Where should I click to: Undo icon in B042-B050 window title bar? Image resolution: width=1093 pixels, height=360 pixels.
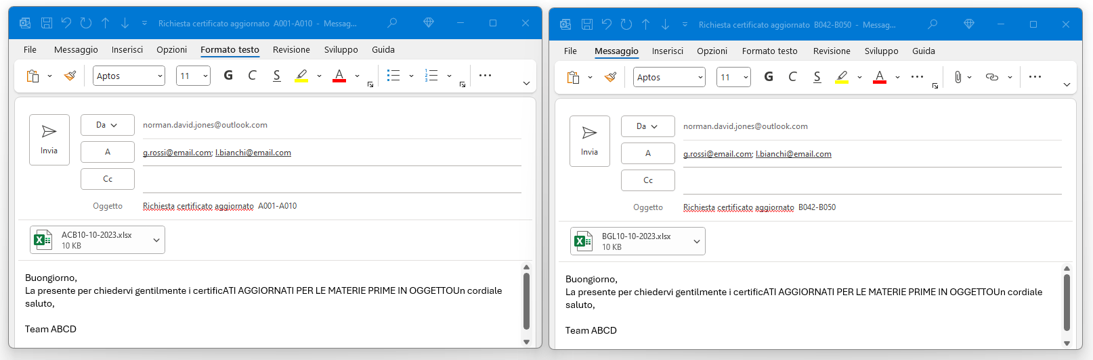click(606, 24)
